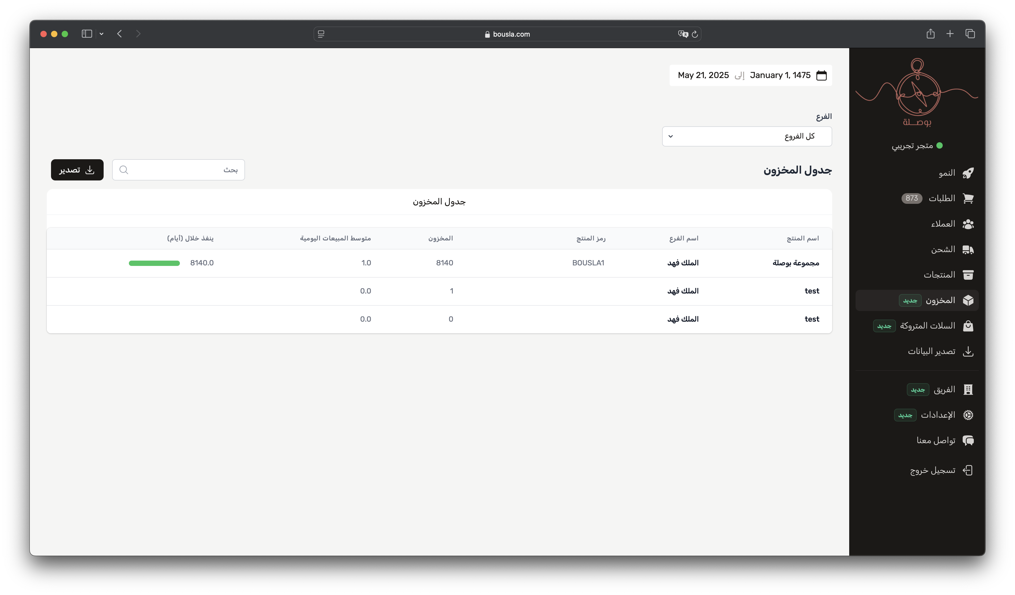This screenshot has width=1015, height=595.
Task: Open the كل الفروع branch dropdown
Action: 747,136
